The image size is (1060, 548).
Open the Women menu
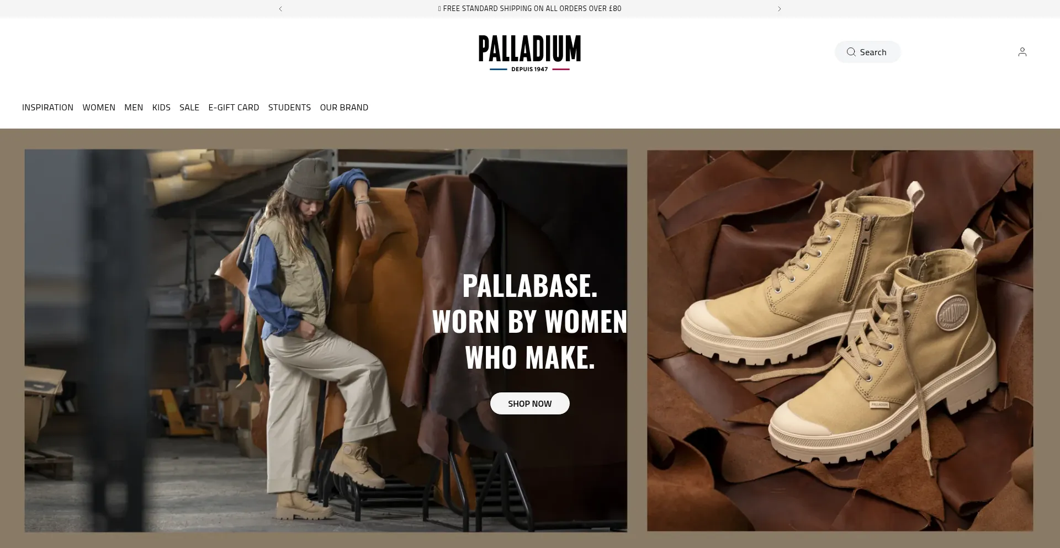click(x=99, y=108)
